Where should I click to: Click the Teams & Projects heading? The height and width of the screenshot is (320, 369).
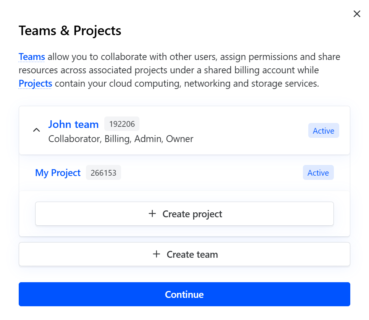(70, 31)
